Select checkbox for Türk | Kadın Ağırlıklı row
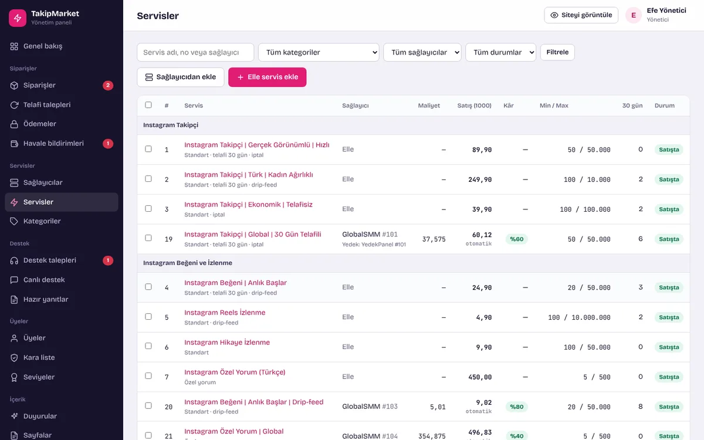This screenshot has height=440, width=704. (148, 179)
